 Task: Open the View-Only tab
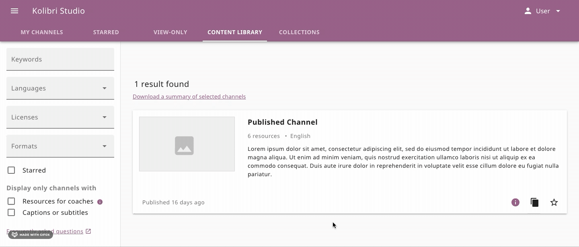coord(170,32)
